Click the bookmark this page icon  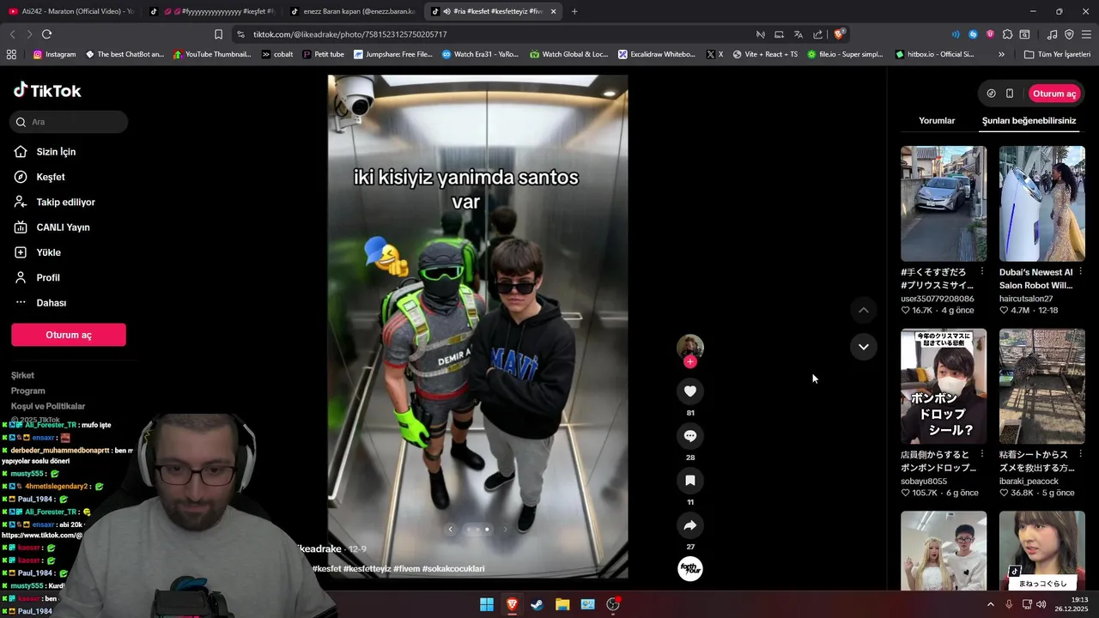coord(218,34)
